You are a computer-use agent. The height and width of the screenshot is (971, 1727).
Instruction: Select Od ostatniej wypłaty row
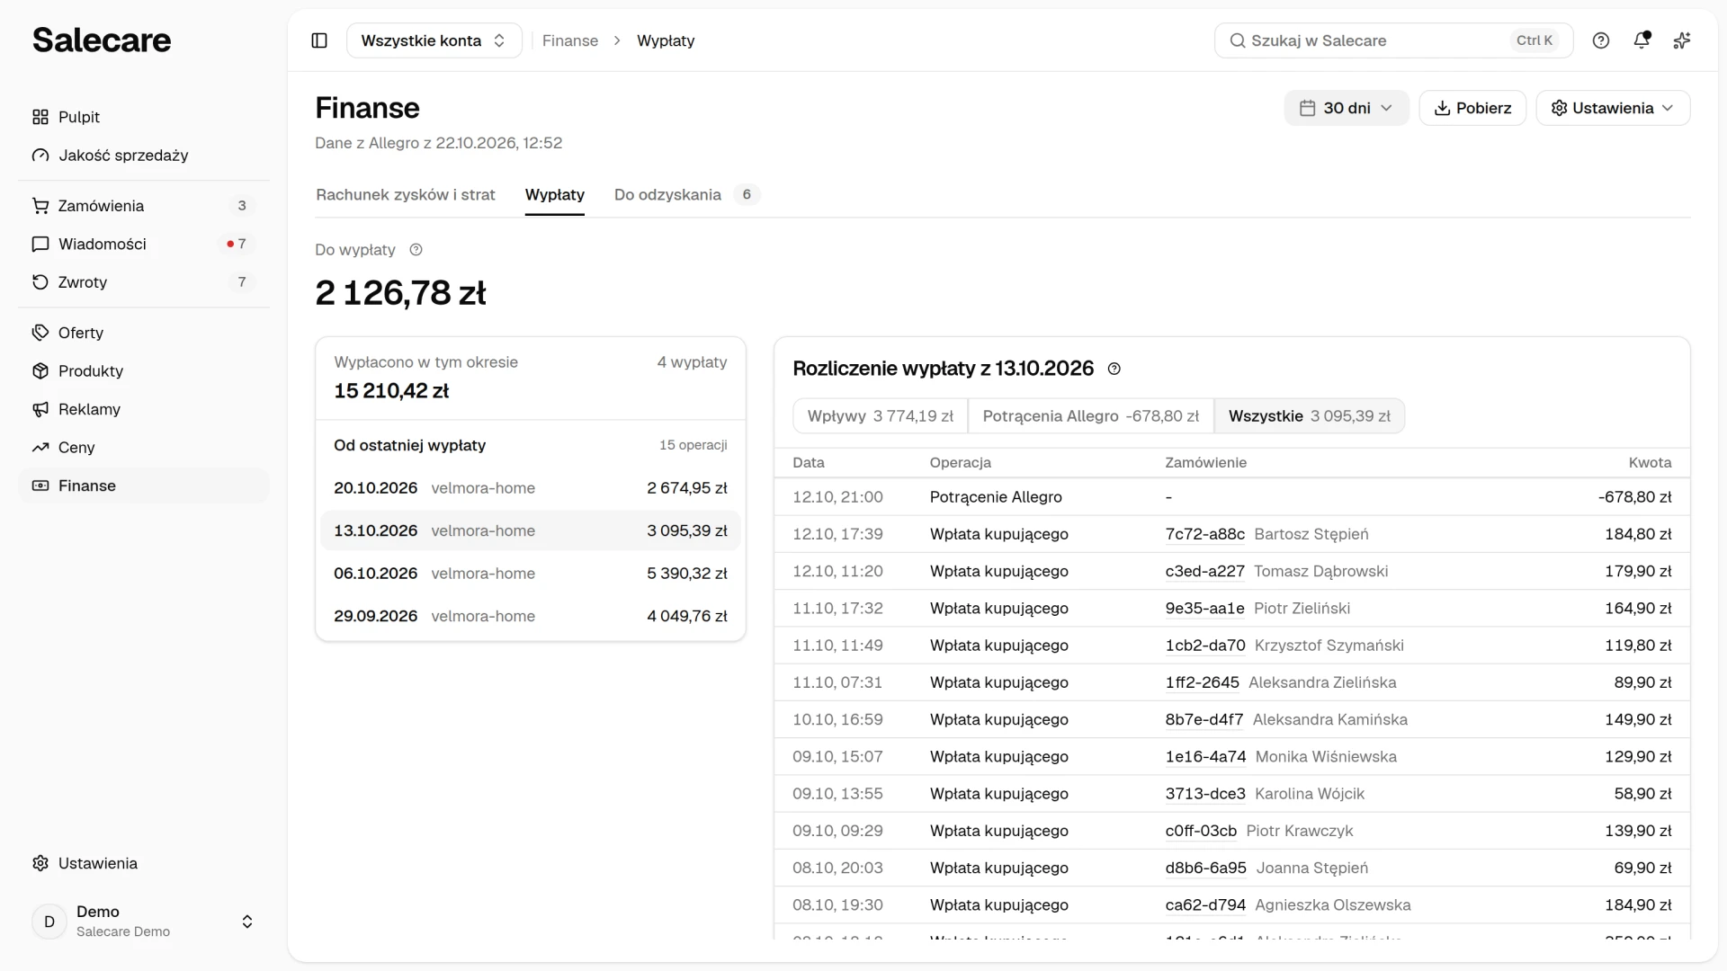tap(531, 445)
